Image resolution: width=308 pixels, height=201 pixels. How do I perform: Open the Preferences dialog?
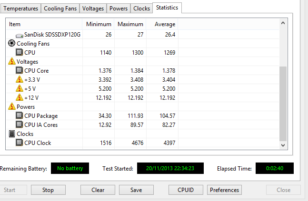coord(224,190)
